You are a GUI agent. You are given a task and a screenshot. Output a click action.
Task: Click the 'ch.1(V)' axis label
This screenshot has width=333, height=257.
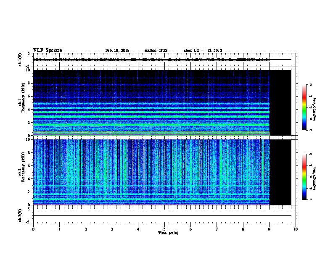[x=20, y=60]
